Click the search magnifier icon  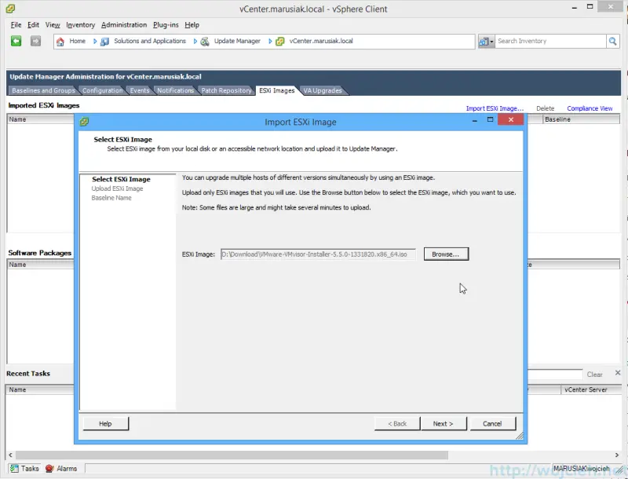tap(612, 41)
